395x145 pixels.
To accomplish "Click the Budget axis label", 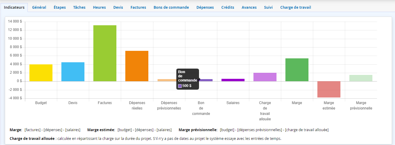I will click(x=41, y=103).
